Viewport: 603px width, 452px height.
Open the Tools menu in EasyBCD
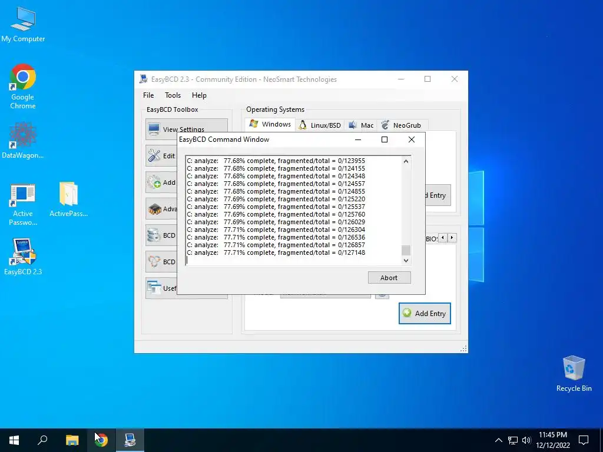[173, 95]
